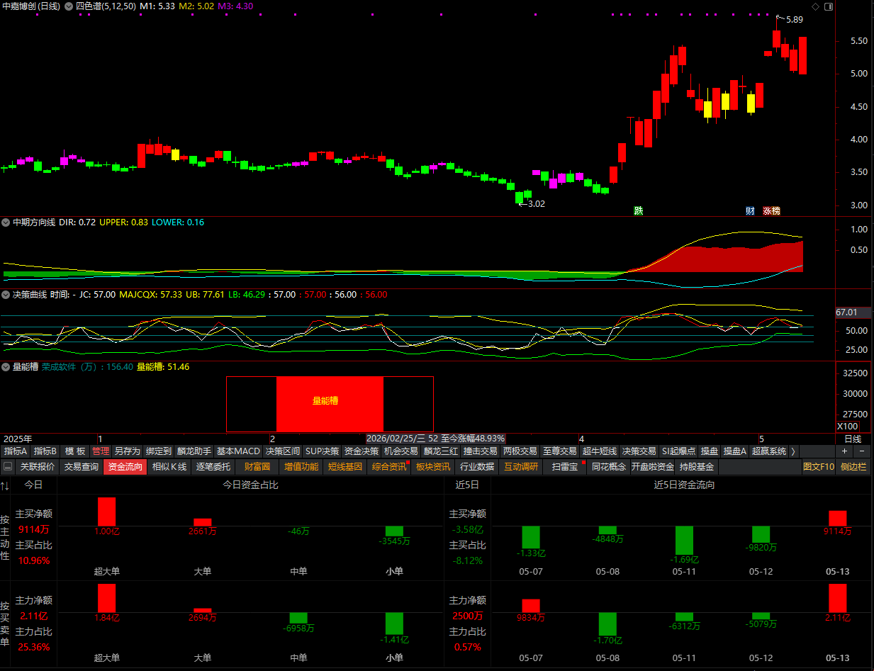
Task: Click the 财 marker on the chart
Action: pyautogui.click(x=750, y=210)
